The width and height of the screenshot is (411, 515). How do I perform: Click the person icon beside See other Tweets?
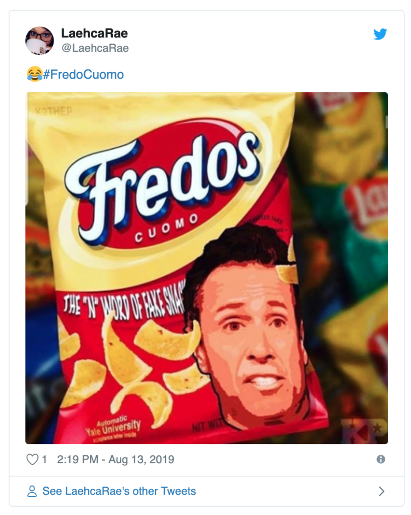point(32,491)
